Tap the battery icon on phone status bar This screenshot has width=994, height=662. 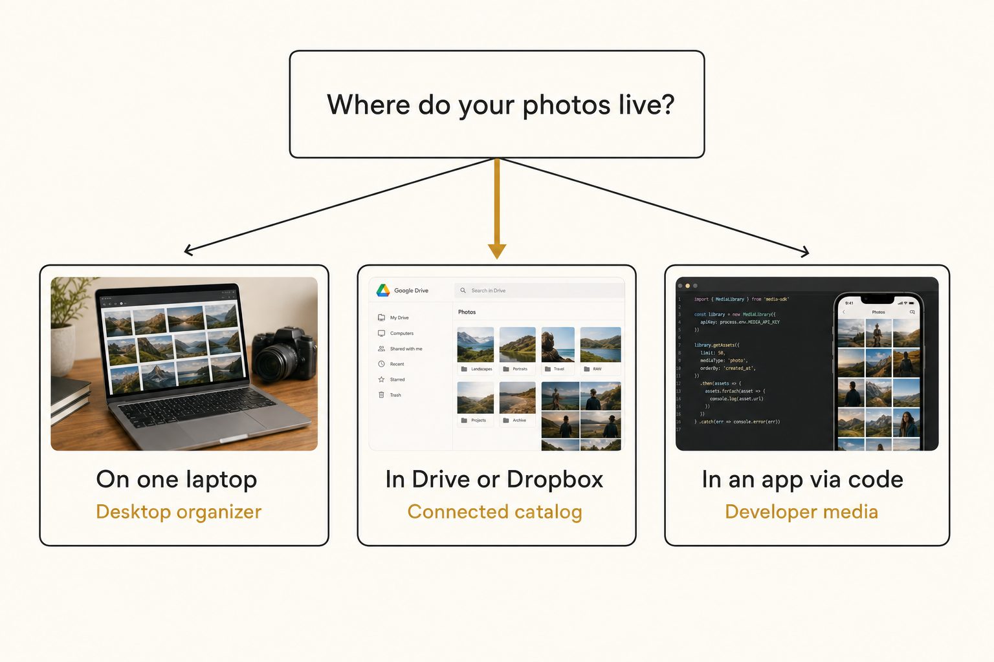pyautogui.click(x=911, y=303)
